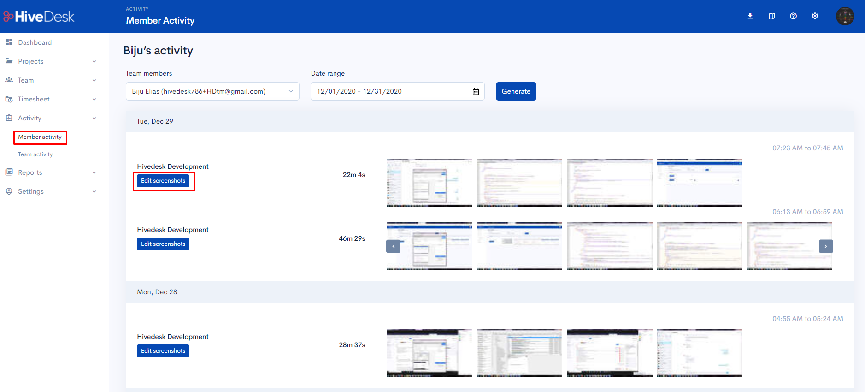The width and height of the screenshot is (865, 392).
Task: Edit screenshots for the 28m 37s session
Action: pyautogui.click(x=163, y=351)
